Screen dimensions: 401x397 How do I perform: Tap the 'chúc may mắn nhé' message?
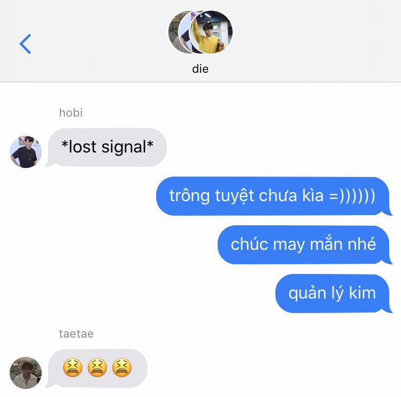(x=305, y=245)
